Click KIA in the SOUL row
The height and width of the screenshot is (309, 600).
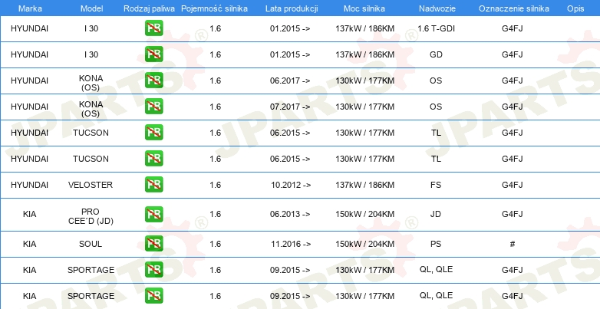29,244
